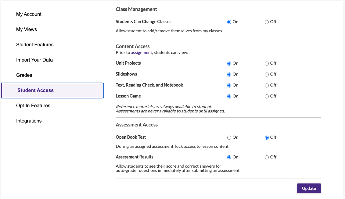Navigate to My Views section

pos(27,29)
